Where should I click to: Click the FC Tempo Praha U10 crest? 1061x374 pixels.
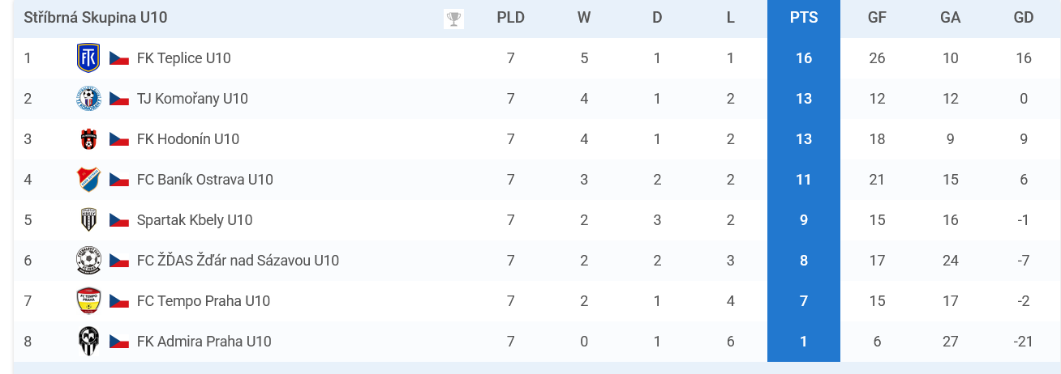(x=88, y=301)
